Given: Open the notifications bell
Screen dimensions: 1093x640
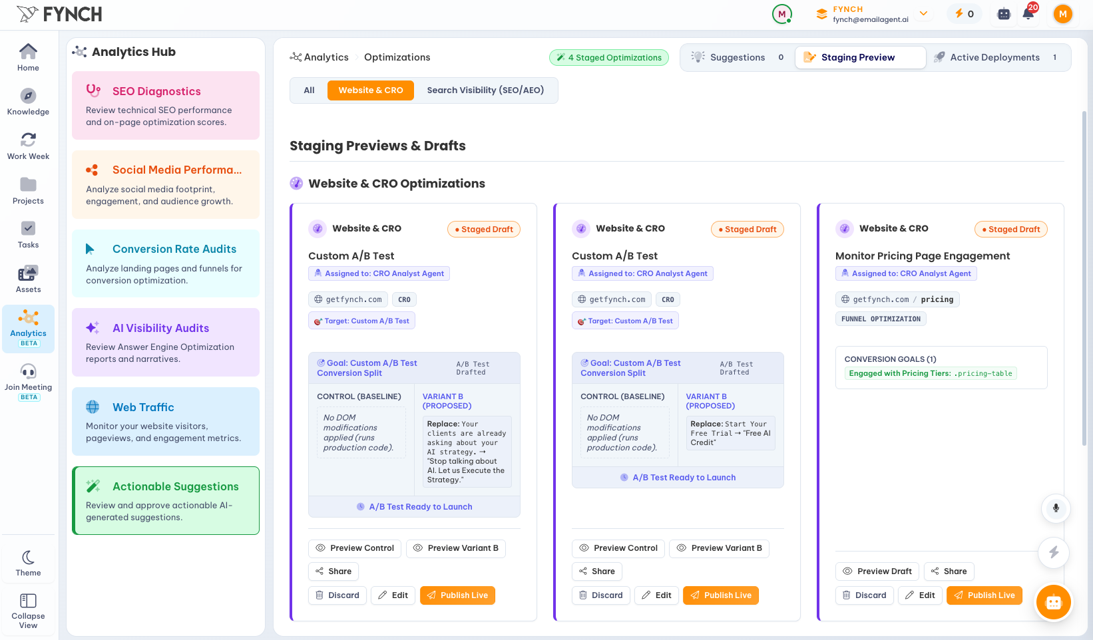Looking at the screenshot, I should tap(1028, 13).
